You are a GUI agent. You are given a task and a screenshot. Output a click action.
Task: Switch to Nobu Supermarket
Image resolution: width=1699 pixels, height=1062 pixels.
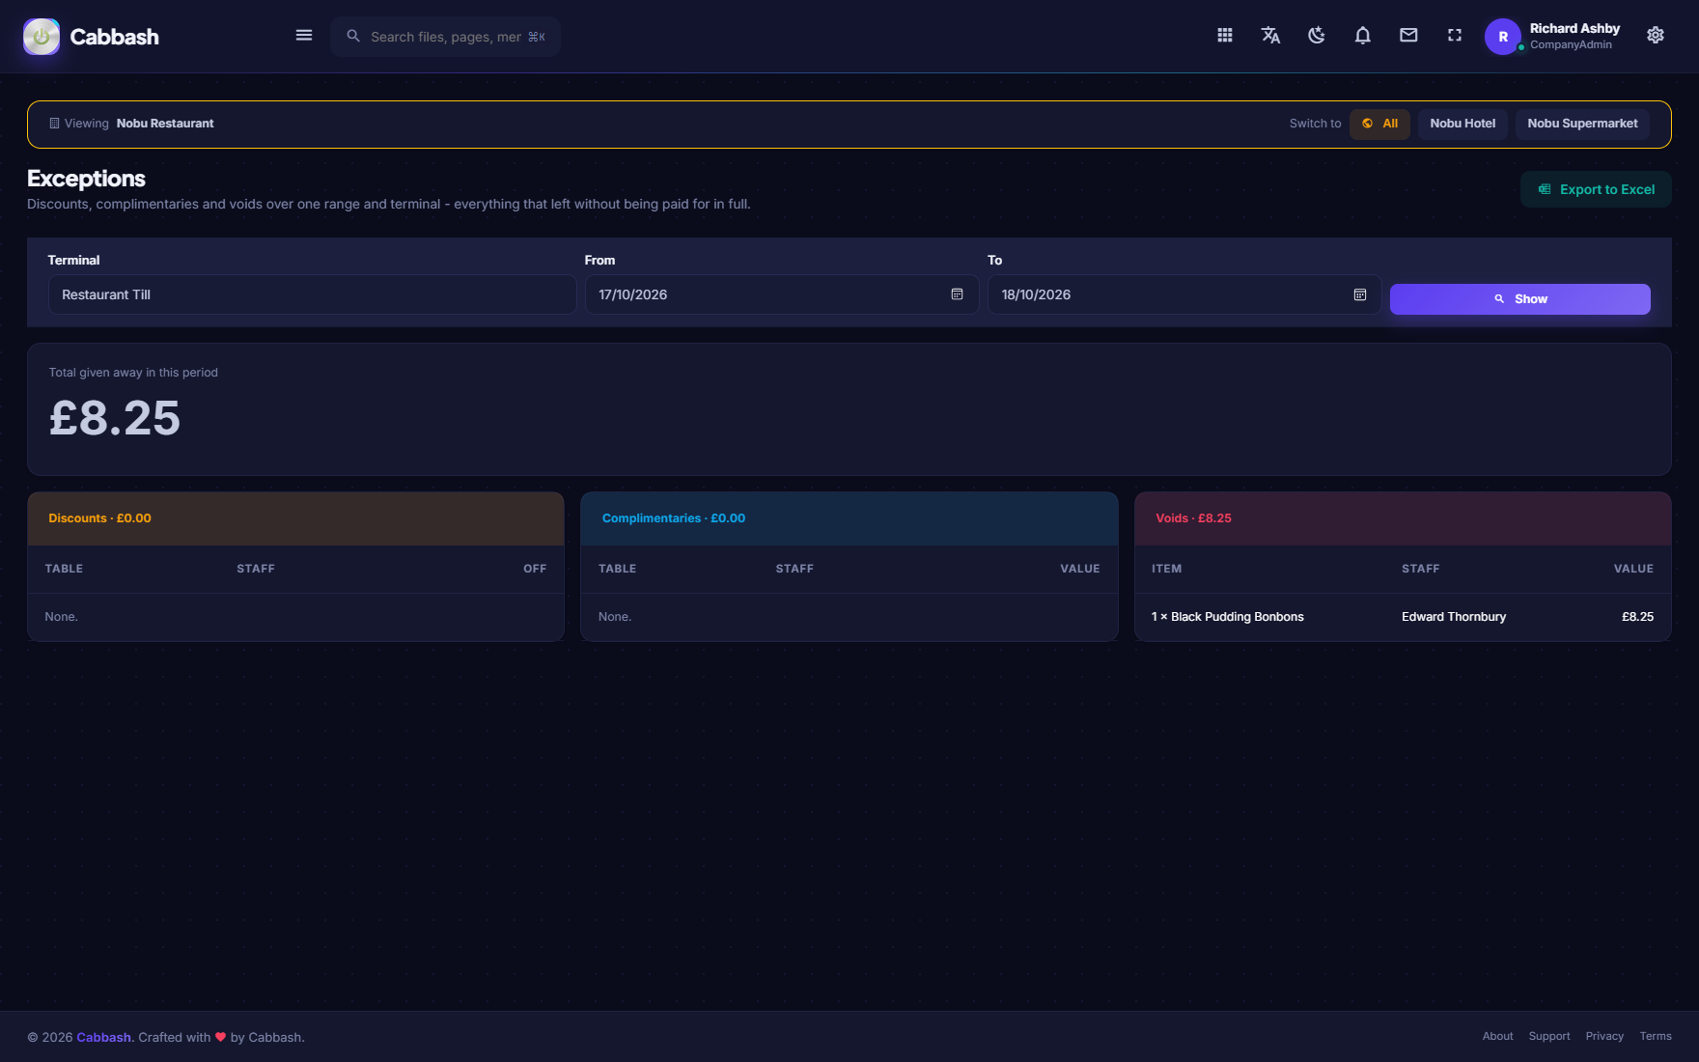(1582, 124)
